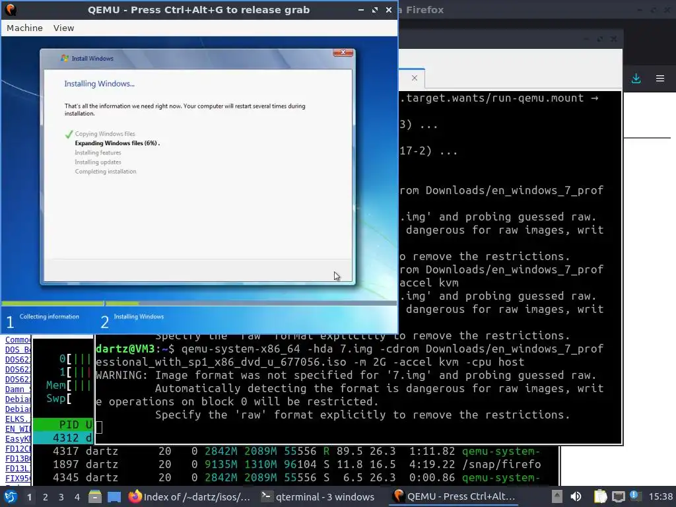The height and width of the screenshot is (507, 676).
Task: Click the green checkmark beside Copying Windows files
Action: pos(69,135)
